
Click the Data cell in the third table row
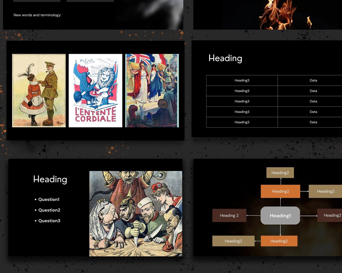tap(313, 101)
